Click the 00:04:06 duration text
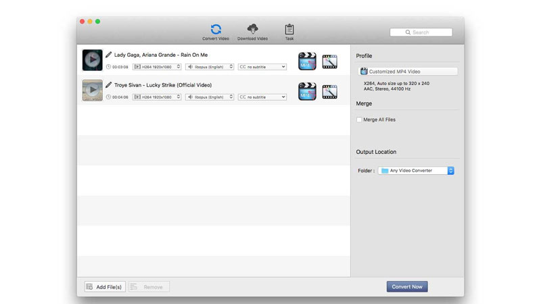The image size is (541, 304). [x=120, y=97]
